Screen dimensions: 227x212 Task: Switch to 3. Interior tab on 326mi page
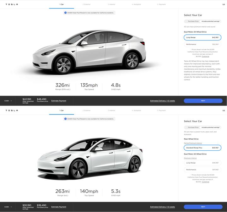111,4
